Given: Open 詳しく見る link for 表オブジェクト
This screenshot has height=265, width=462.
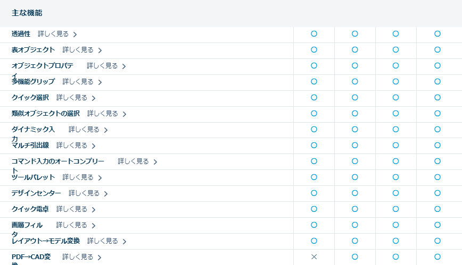Looking at the screenshot, I should point(78,50).
